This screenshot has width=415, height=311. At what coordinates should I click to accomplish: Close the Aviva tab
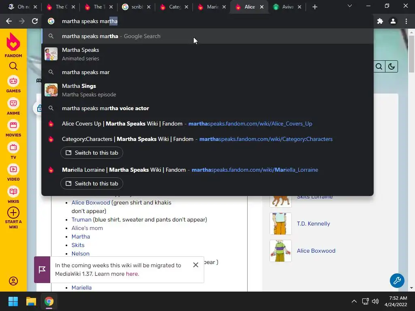(x=299, y=7)
